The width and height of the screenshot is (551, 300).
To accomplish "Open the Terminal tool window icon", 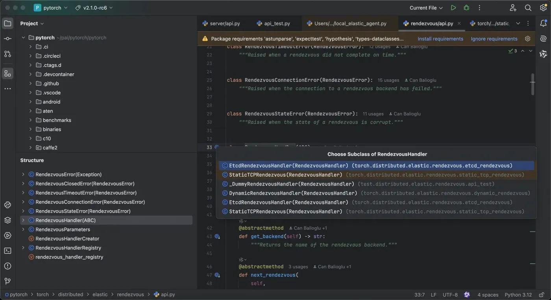I will click(7, 250).
